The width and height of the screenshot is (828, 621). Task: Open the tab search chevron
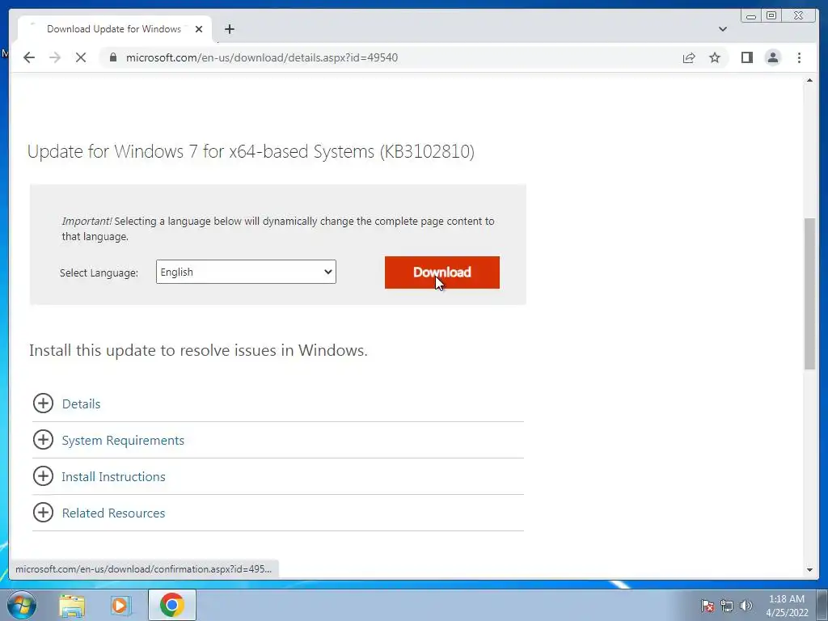pos(722,29)
